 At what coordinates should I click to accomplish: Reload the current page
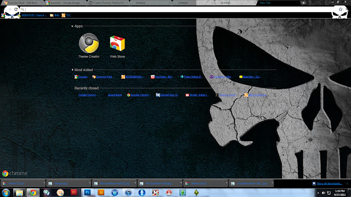[x=16, y=9]
